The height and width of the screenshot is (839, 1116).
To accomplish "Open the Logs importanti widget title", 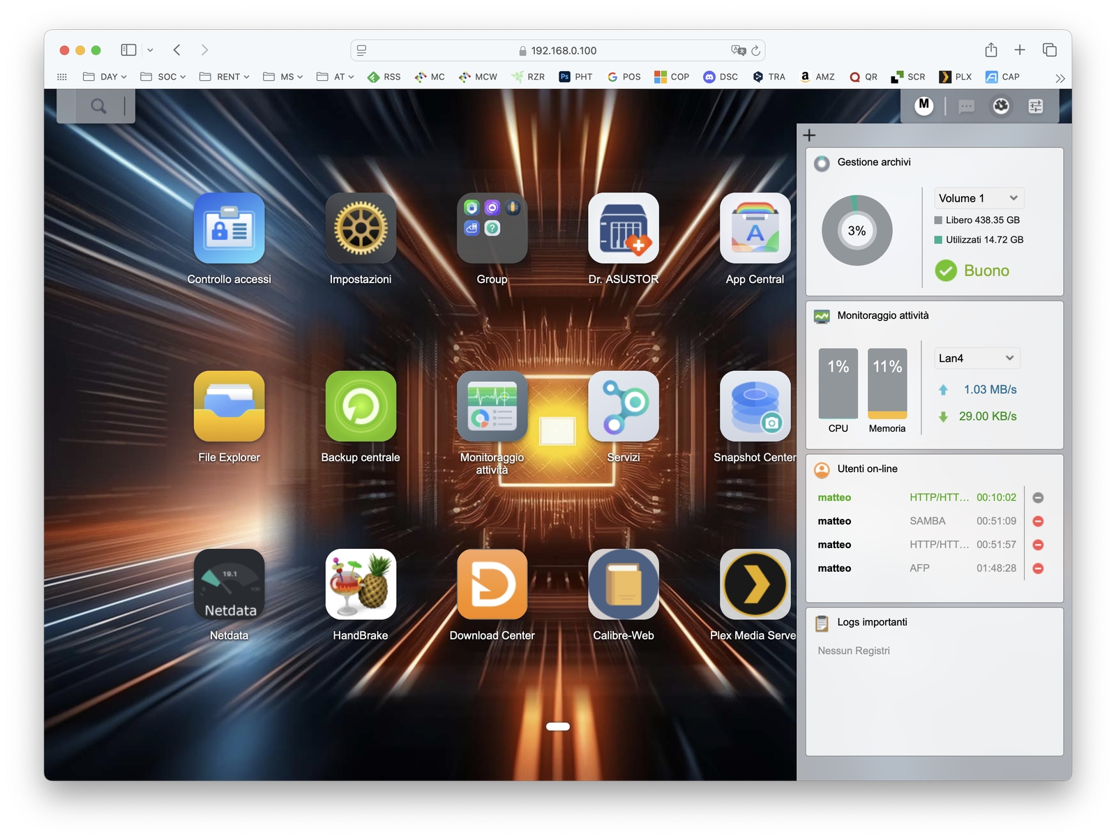I will coord(873,623).
